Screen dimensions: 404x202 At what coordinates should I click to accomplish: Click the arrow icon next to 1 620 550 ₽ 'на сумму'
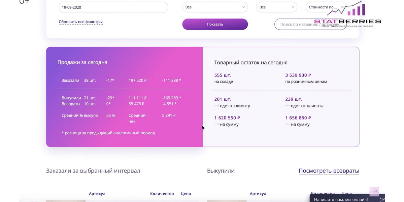pos(216,125)
